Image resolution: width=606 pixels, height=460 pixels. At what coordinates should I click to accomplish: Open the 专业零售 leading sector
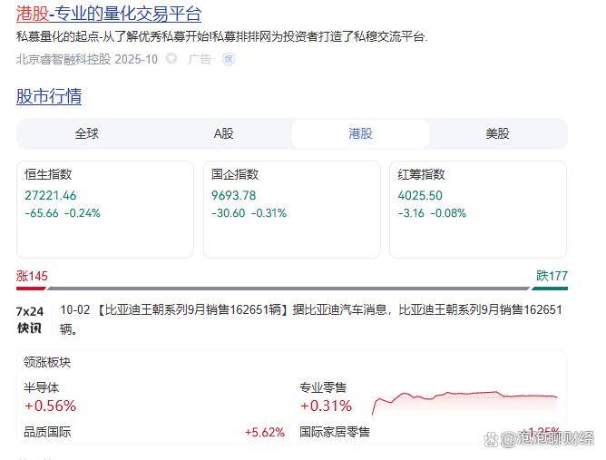tap(325, 397)
